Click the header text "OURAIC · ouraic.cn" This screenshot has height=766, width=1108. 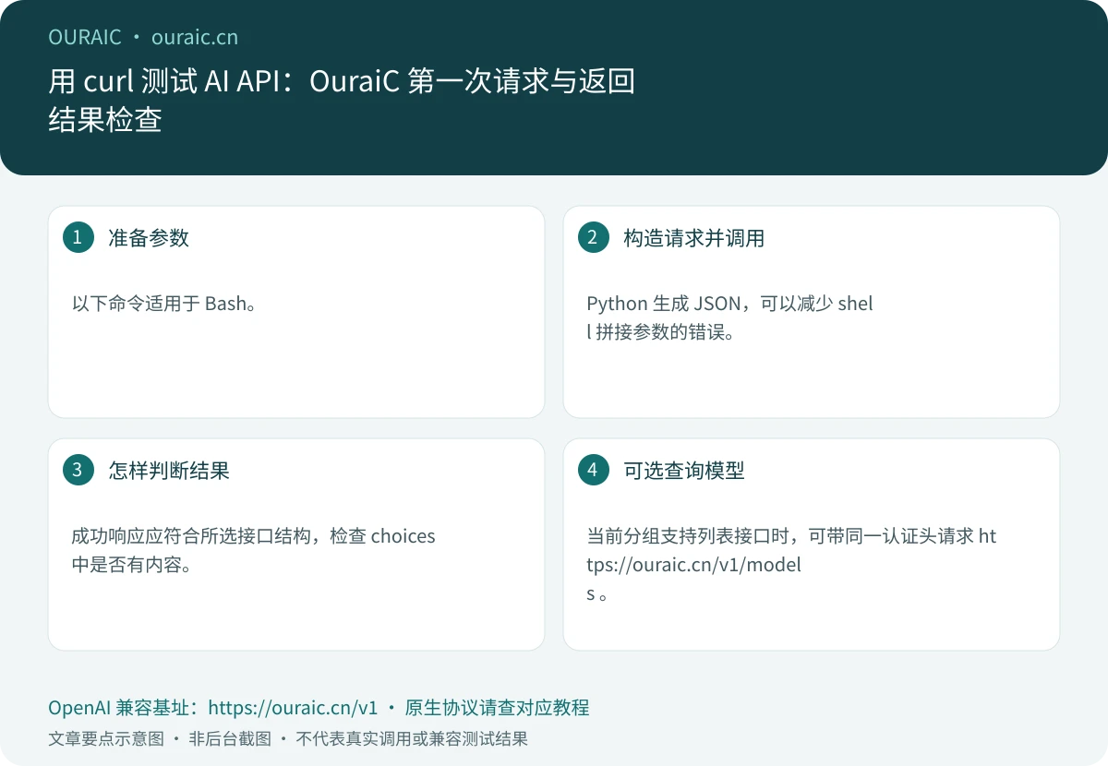(143, 37)
